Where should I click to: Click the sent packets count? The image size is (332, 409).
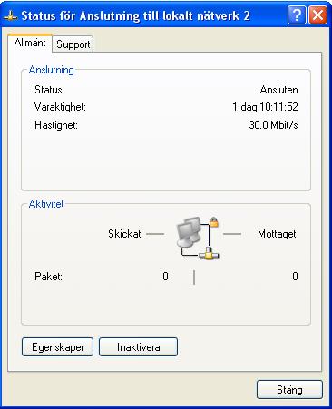pos(165,276)
